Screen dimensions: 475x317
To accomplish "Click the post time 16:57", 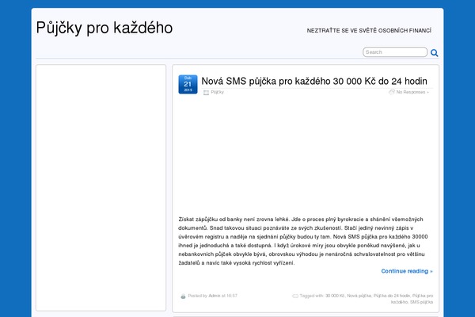I will click(x=231, y=296).
